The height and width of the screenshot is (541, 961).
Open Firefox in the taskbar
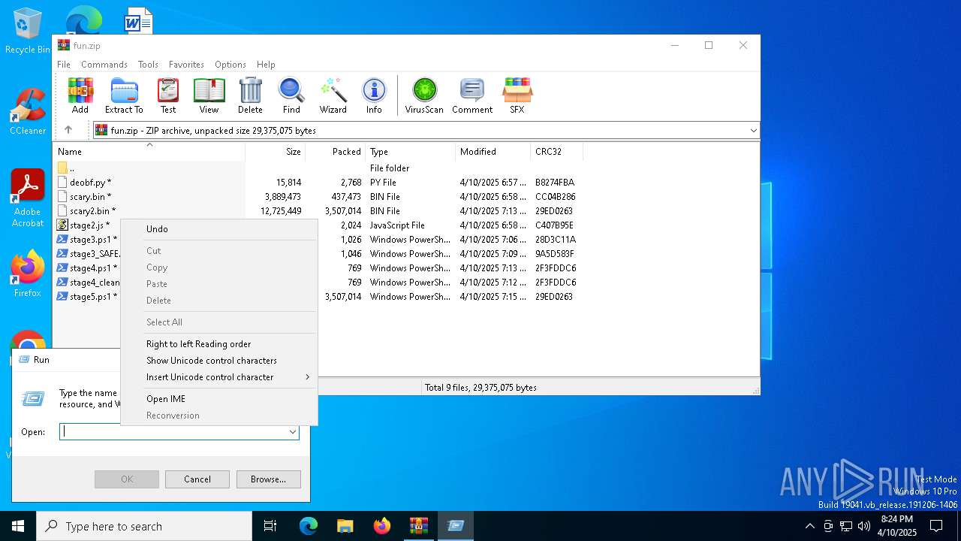coord(382,526)
